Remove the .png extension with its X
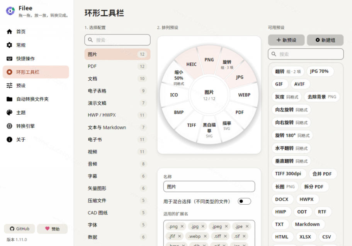The width and height of the screenshot is (352, 246). pyautogui.click(x=182, y=226)
